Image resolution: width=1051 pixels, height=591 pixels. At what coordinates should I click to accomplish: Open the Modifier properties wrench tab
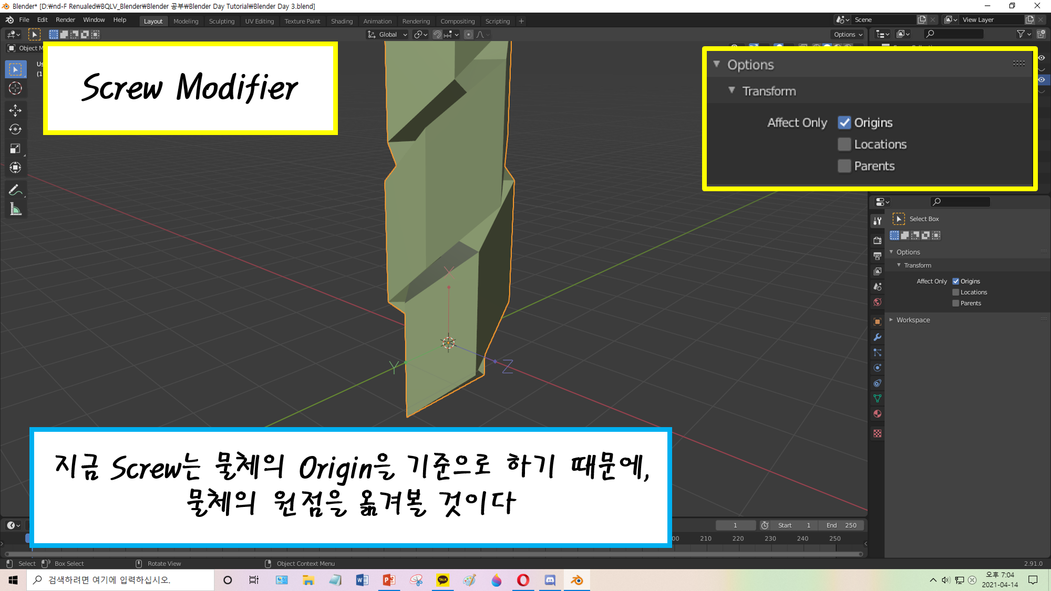click(x=877, y=337)
